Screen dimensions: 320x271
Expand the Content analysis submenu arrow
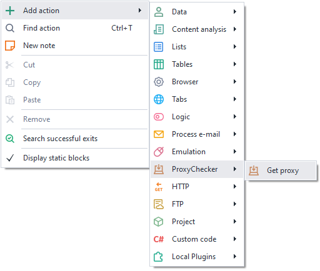pyautogui.click(x=235, y=29)
